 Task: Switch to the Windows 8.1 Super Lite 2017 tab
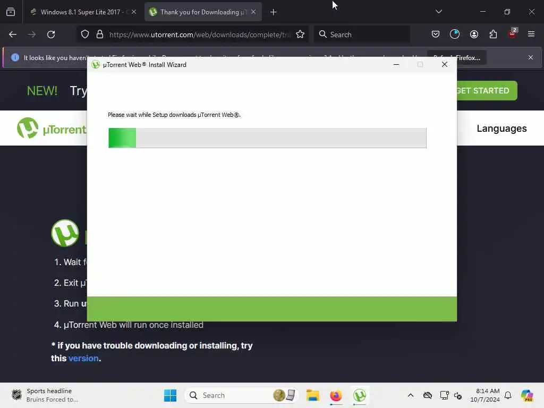click(83, 12)
